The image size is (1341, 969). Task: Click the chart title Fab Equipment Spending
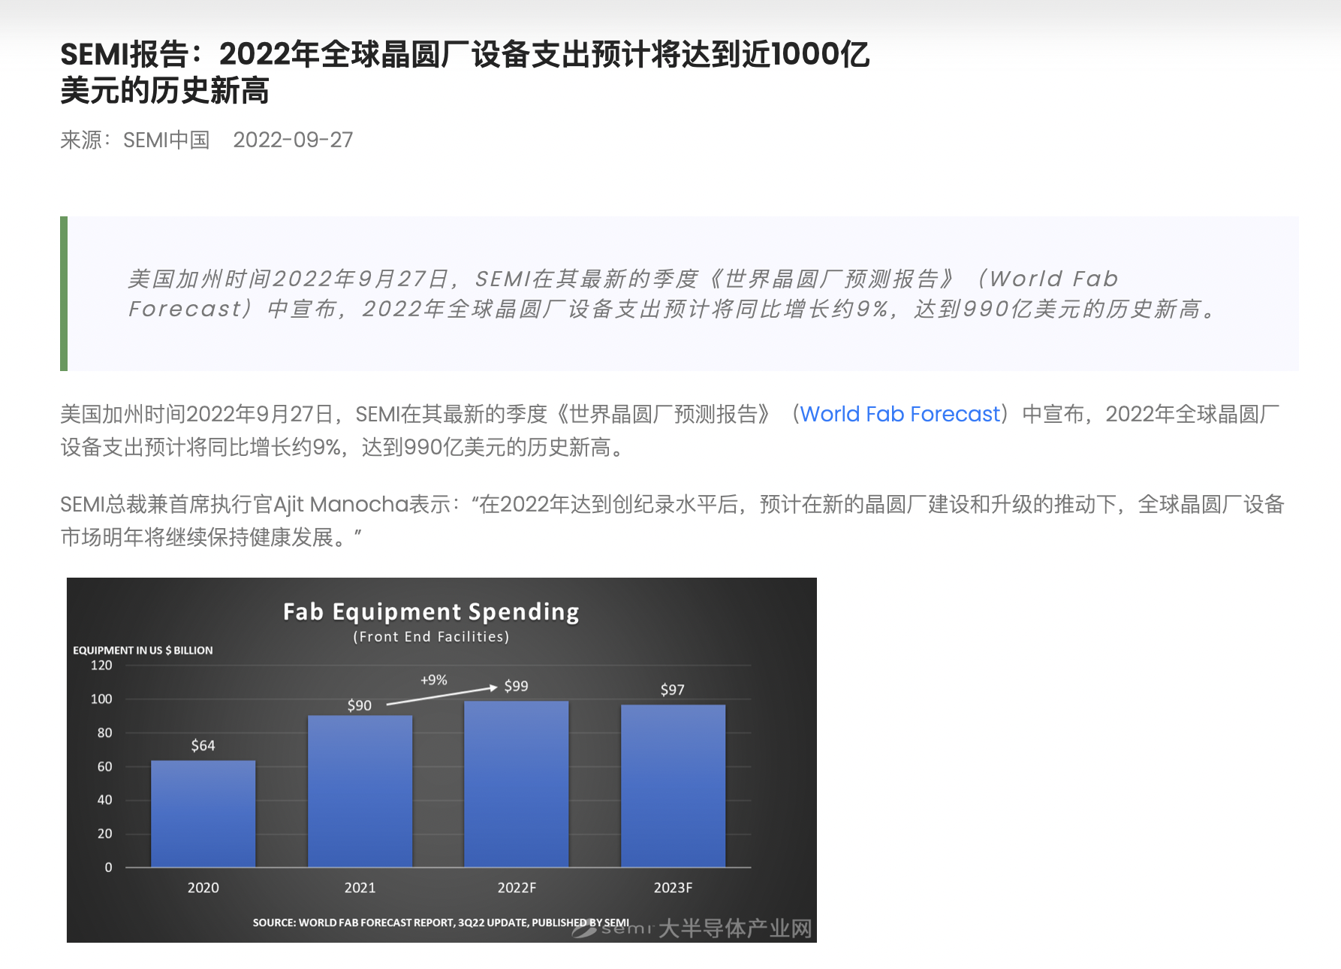(431, 611)
